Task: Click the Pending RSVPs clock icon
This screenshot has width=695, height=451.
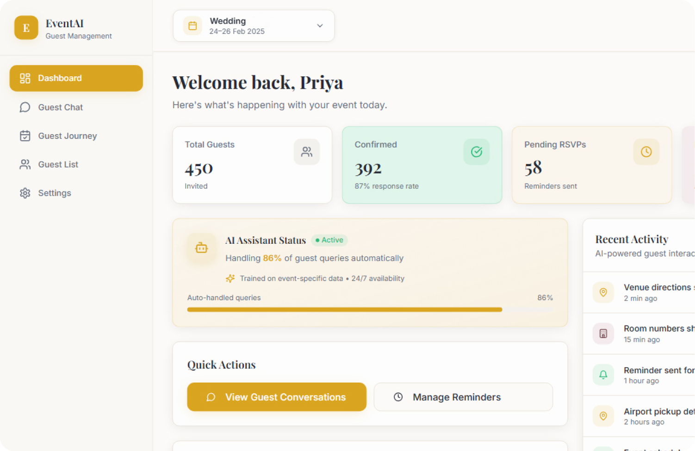Action: [x=646, y=152]
